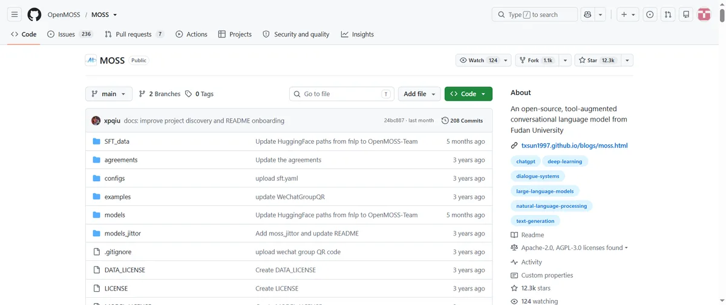Open txsun1997.github.io/blogs/moss.html website link
The image size is (726, 305).
point(574,146)
